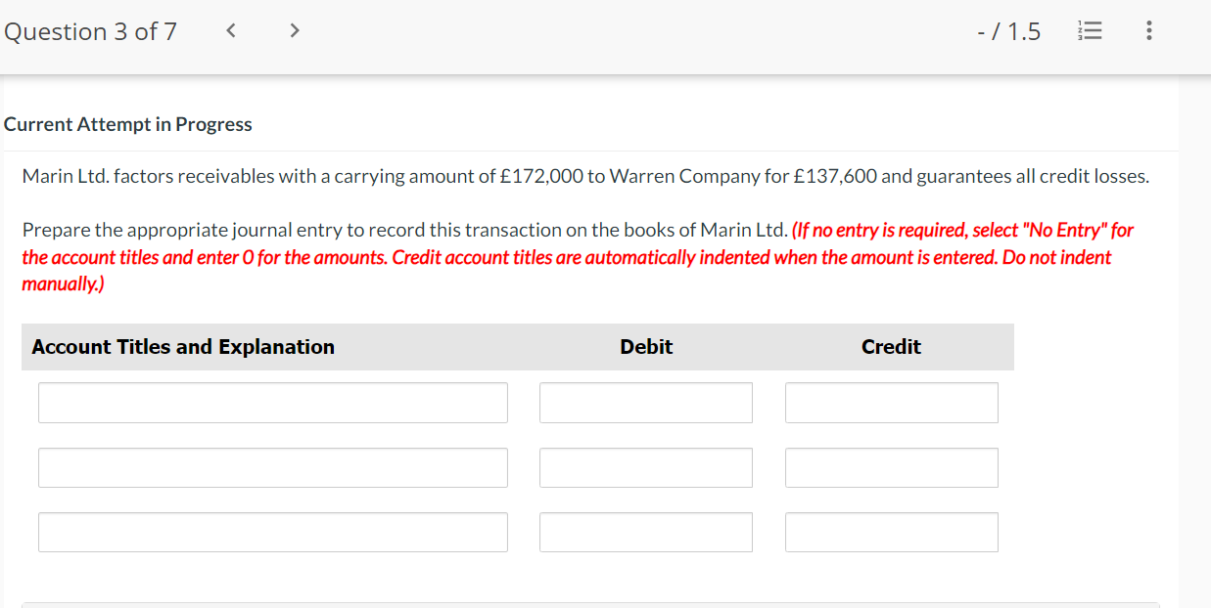
Task: Click the third row Credit amount box
Action: (891, 532)
